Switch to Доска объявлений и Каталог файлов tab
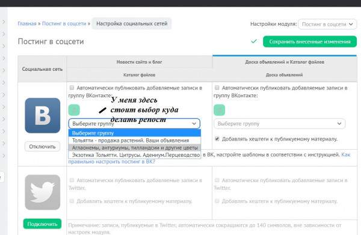Screen dimensions: 361x235 pyautogui.click(x=285, y=62)
